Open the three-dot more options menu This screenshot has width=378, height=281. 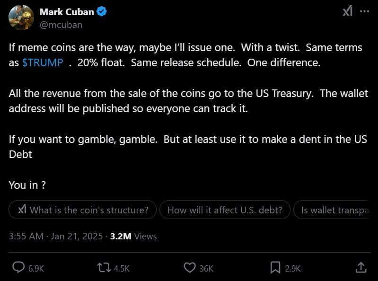coord(364,11)
